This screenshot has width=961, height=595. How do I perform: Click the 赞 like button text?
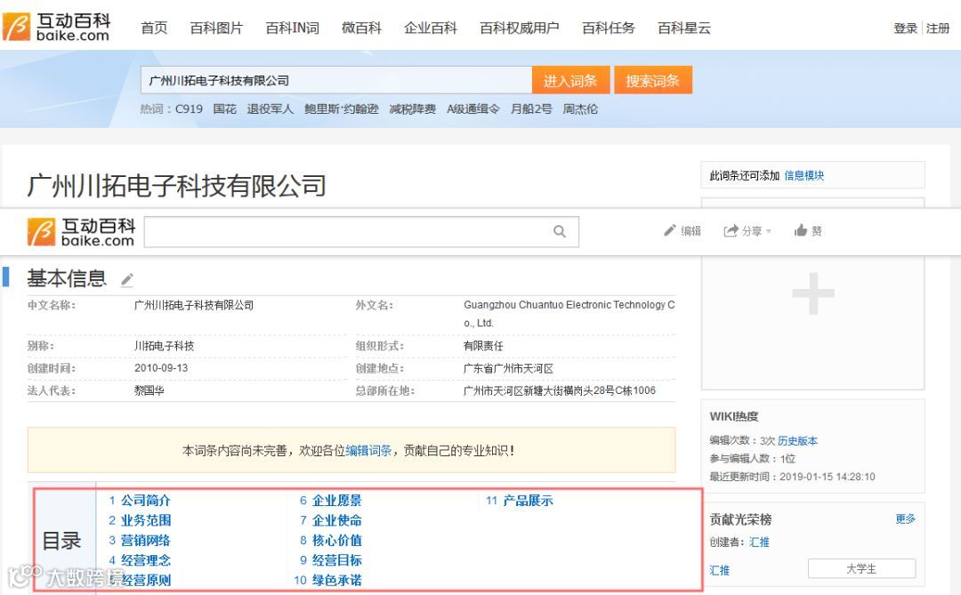[x=816, y=230]
